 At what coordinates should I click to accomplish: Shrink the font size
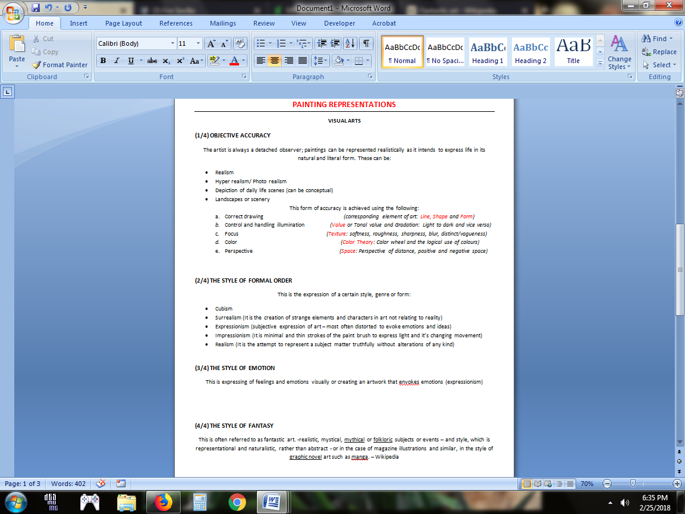[x=225, y=43]
